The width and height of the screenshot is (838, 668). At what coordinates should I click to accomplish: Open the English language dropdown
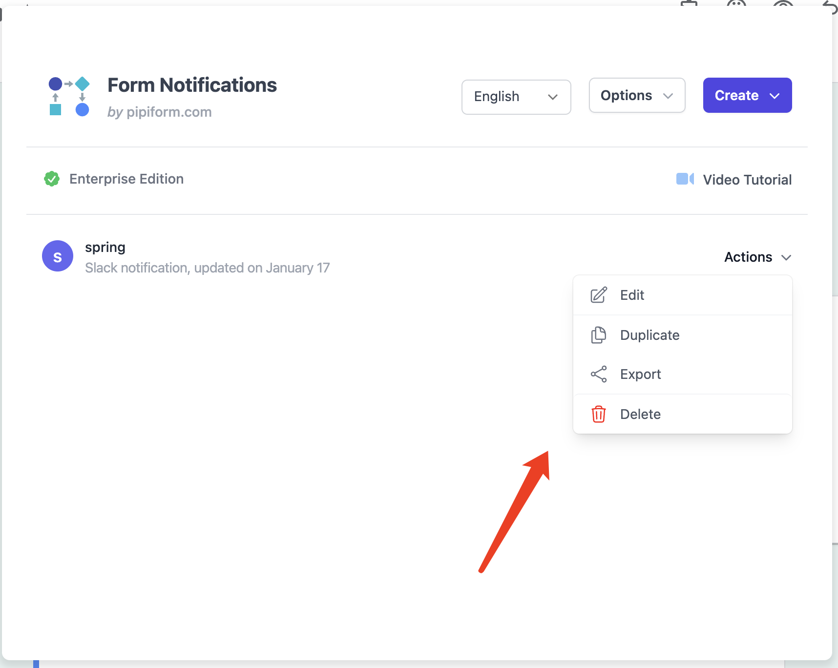pos(516,97)
